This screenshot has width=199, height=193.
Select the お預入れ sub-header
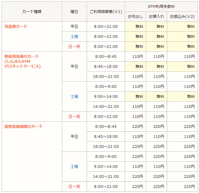[x=156, y=16]
